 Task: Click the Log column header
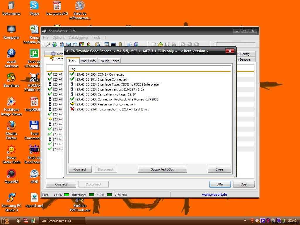(145, 69)
